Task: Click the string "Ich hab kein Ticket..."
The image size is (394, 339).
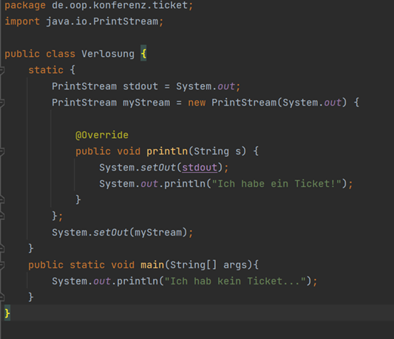Action: [235, 281]
